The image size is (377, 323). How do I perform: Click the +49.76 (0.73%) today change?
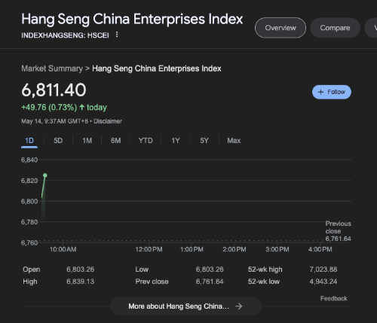pos(64,108)
